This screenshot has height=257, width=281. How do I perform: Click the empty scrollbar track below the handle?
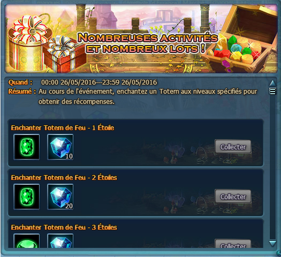point(272,167)
